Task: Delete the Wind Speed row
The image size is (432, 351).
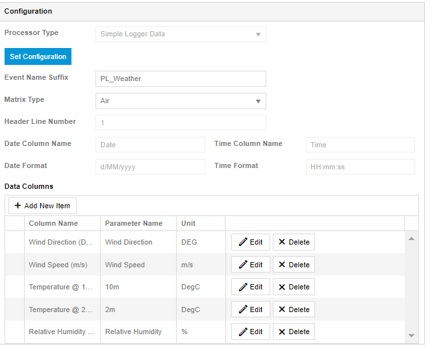Action: click(x=294, y=265)
